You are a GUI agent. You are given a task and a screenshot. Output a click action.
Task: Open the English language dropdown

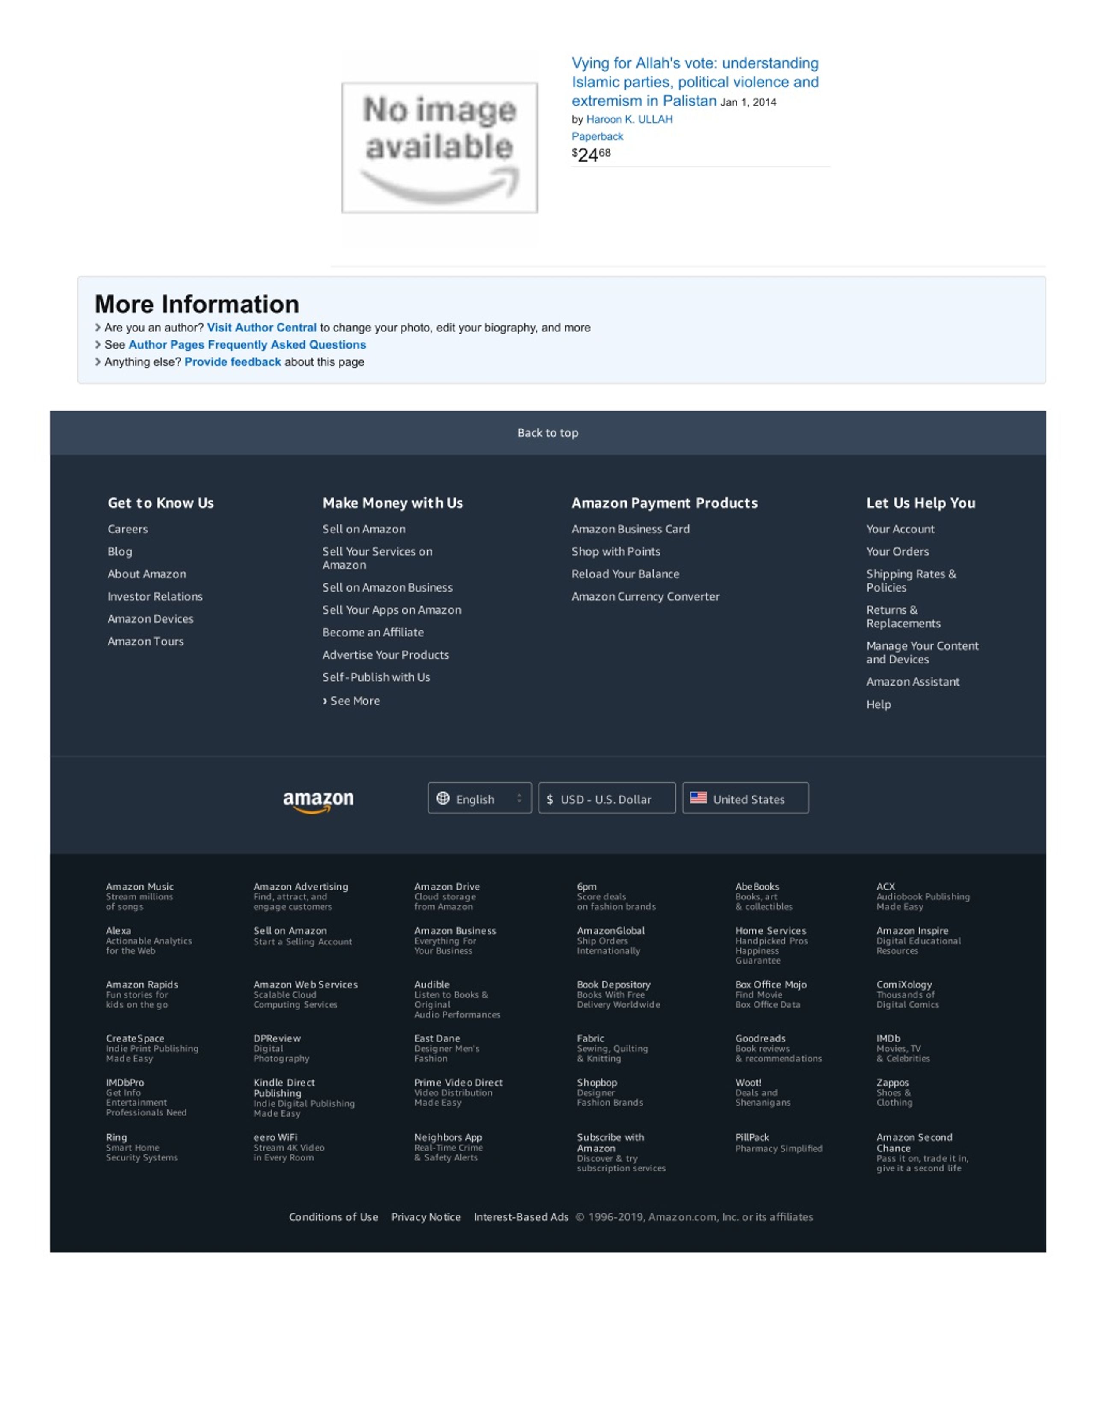click(479, 798)
